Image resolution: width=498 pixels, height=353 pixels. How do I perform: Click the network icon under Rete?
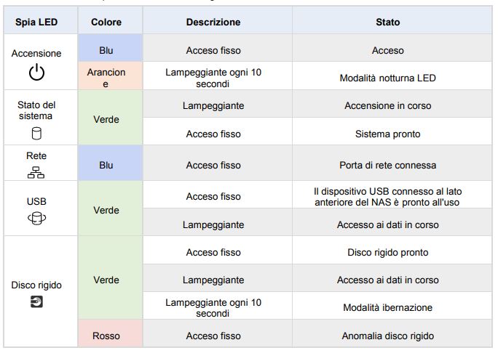[37, 172]
